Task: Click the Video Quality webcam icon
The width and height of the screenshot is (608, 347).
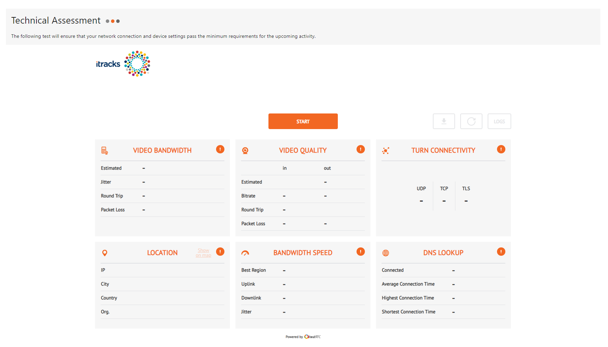Action: (x=245, y=151)
